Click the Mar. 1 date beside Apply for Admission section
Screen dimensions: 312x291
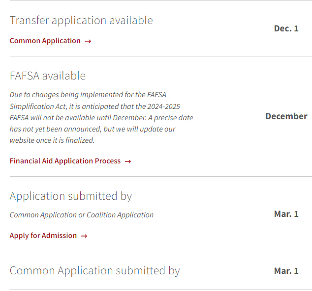(286, 214)
